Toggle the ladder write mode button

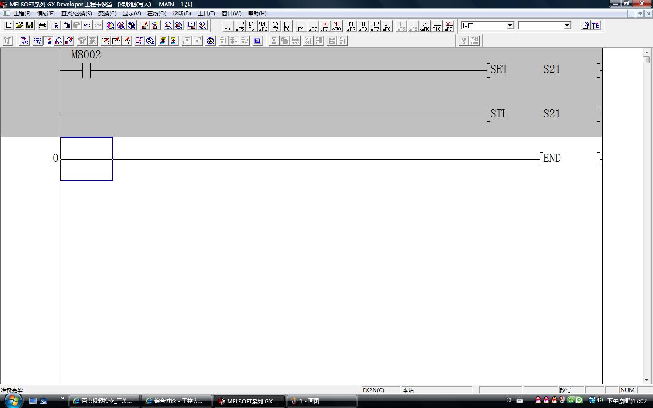pyautogui.click(x=48, y=41)
